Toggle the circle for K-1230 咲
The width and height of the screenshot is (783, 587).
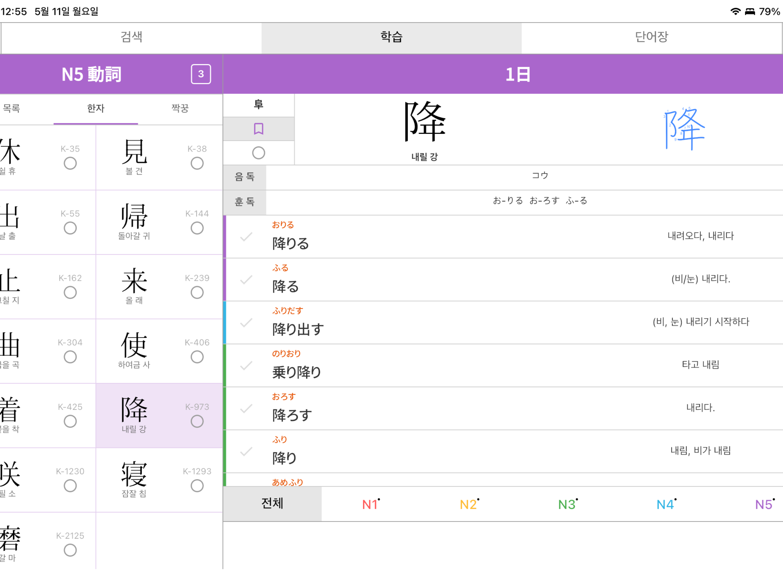tap(70, 486)
